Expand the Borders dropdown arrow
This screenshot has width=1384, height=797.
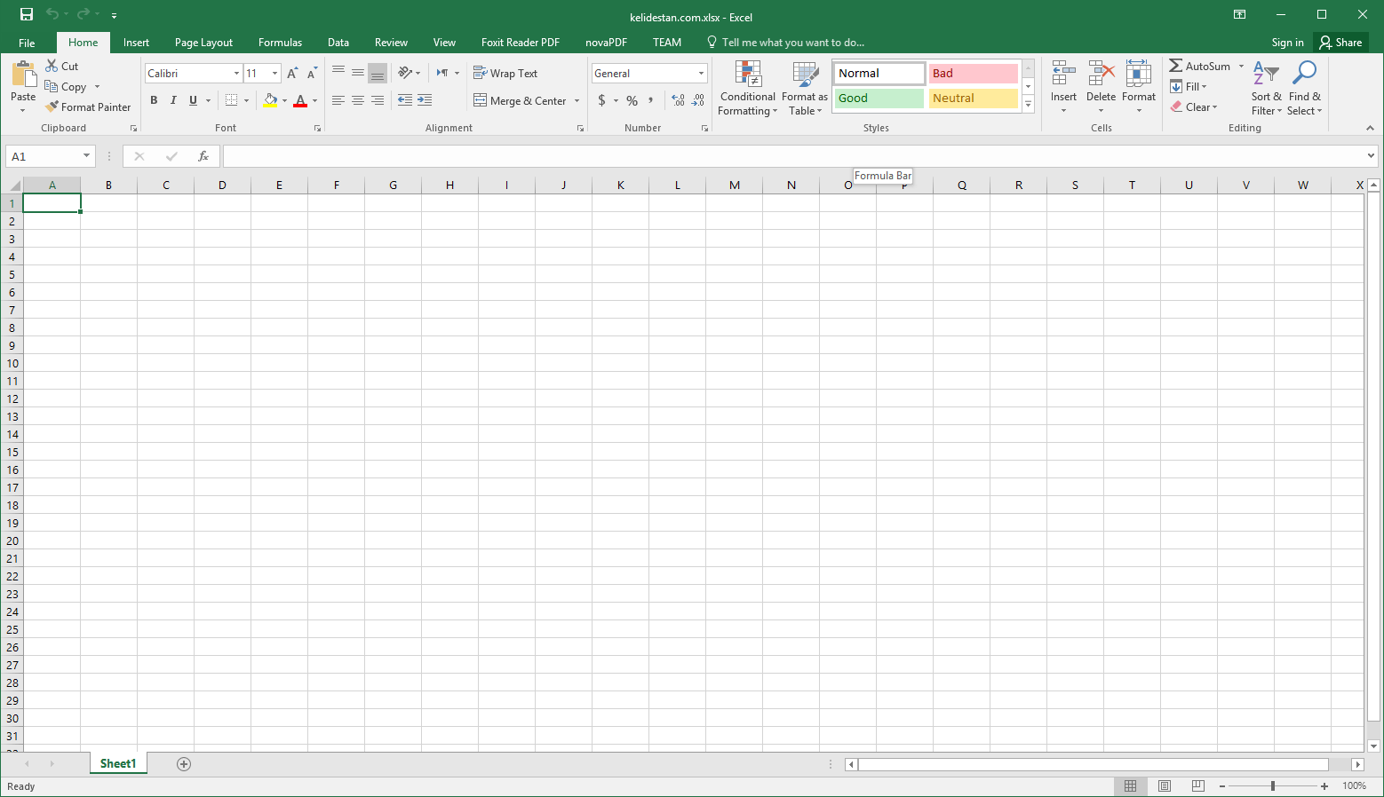pos(247,100)
